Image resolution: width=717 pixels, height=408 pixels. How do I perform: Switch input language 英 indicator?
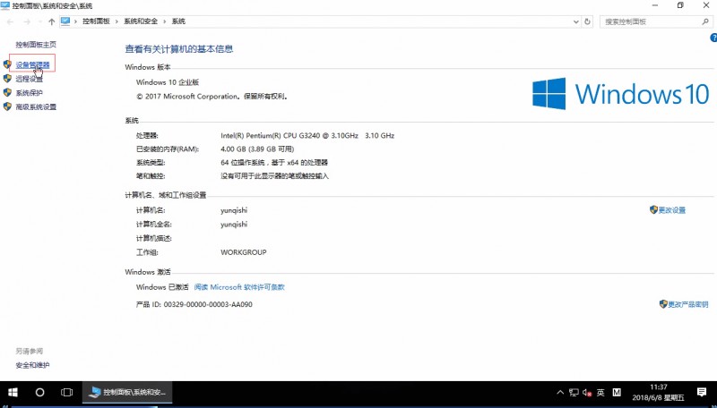[x=600, y=393]
